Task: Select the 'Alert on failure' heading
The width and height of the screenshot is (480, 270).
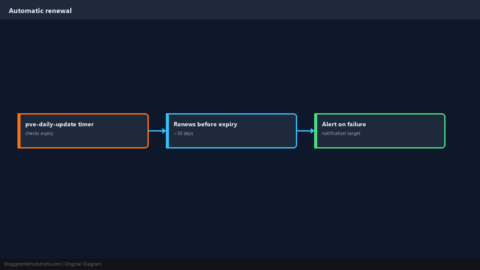Action: pyautogui.click(x=344, y=124)
